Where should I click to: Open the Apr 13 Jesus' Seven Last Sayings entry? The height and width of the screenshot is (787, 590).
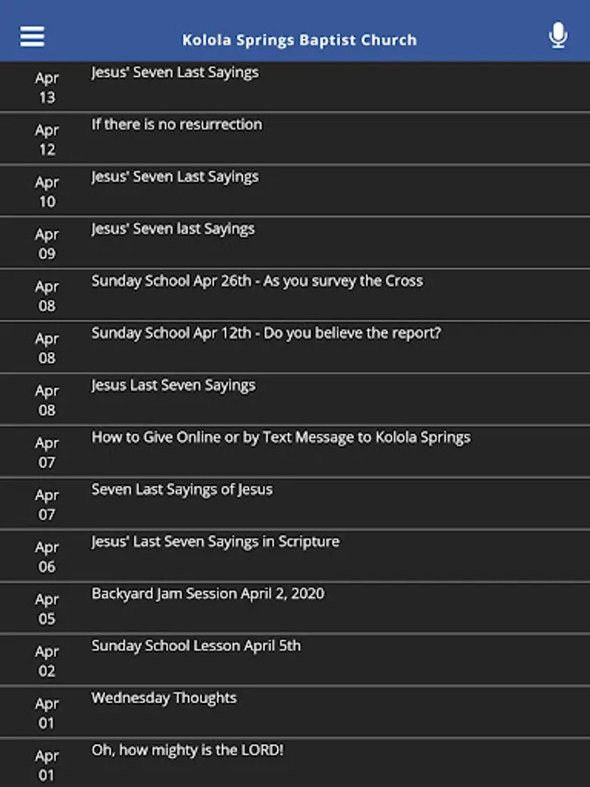tap(175, 73)
